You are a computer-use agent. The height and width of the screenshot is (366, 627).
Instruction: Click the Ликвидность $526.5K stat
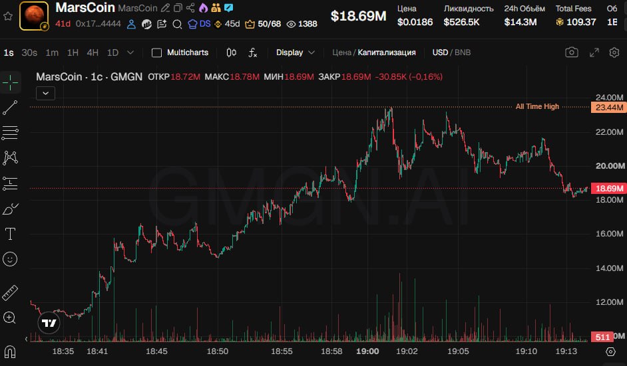468,16
